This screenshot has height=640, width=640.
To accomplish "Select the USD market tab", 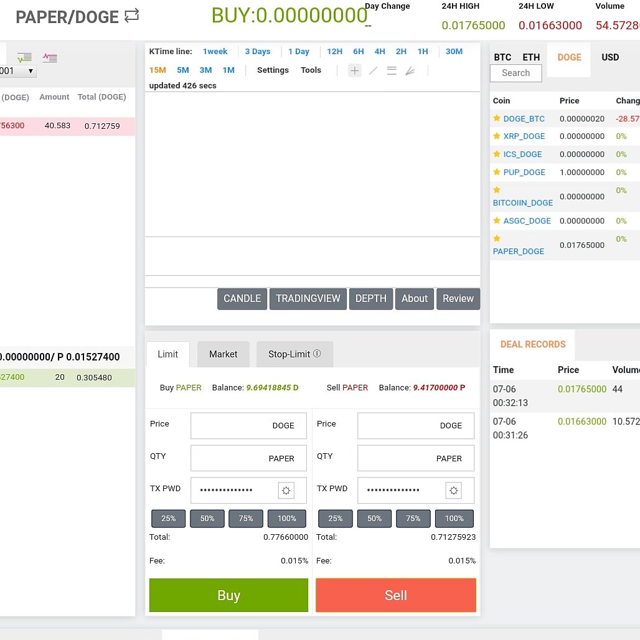I will [x=609, y=57].
